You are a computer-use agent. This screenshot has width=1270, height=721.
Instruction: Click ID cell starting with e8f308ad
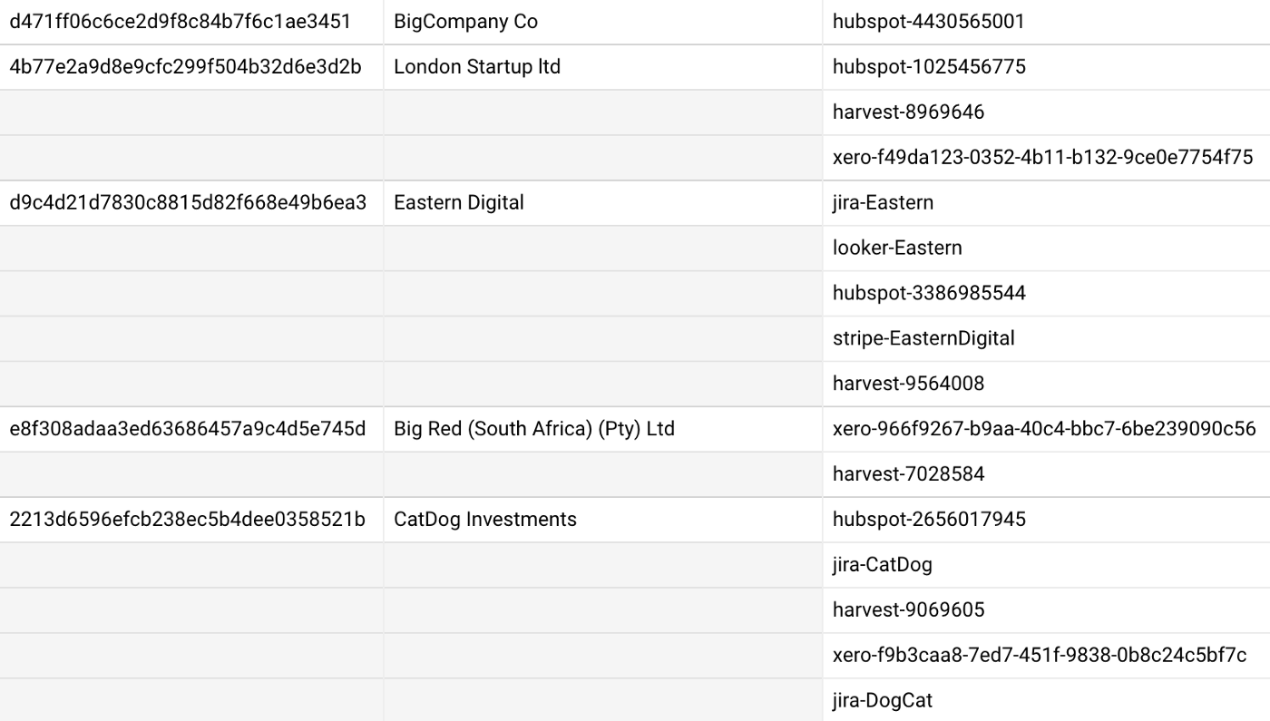click(188, 429)
